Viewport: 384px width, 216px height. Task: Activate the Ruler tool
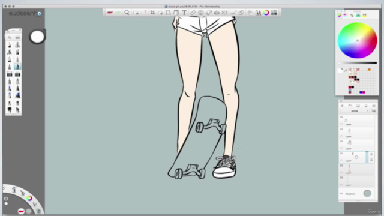tap(193, 13)
